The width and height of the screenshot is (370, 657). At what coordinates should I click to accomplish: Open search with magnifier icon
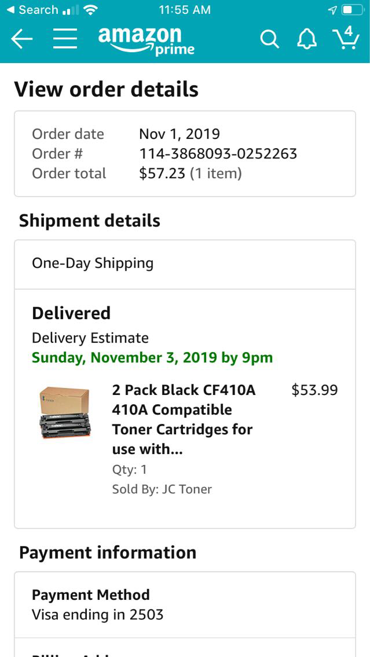(269, 39)
